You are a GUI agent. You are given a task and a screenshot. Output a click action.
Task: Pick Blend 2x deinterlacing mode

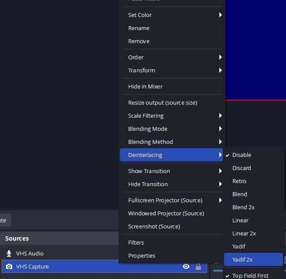[x=243, y=207]
